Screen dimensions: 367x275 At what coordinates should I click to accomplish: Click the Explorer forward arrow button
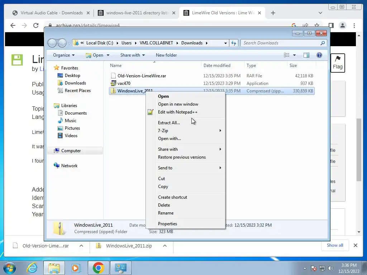62,43
